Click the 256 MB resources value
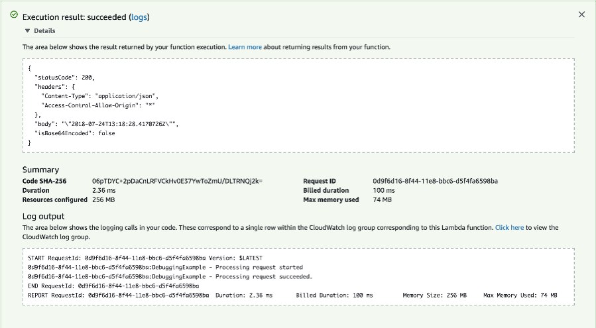596x328 pixels. 103,199
